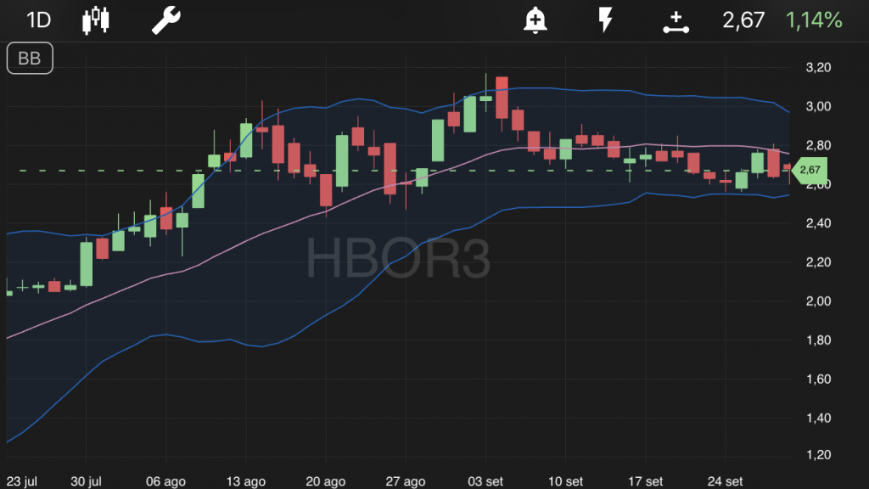The image size is (869, 489).
Task: Select the 17 set date label
Action: click(x=645, y=481)
